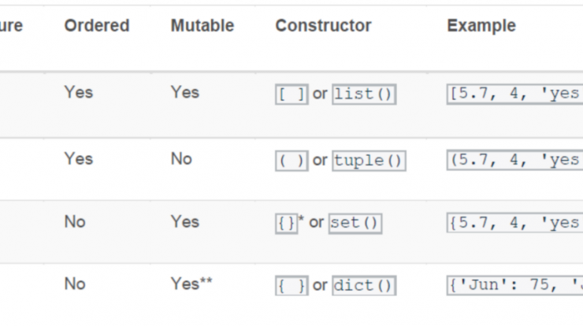Click the Example column header
This screenshot has height=326, width=583.
(x=481, y=26)
